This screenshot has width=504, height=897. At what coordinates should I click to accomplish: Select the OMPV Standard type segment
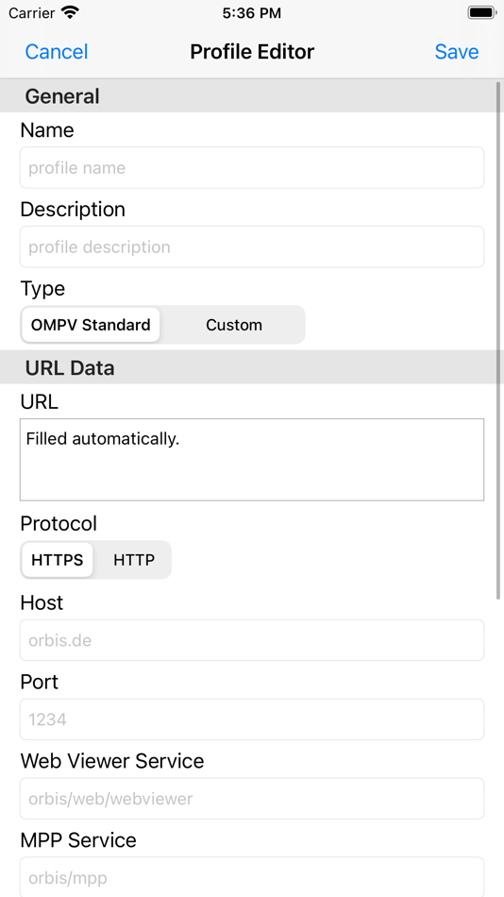(91, 325)
